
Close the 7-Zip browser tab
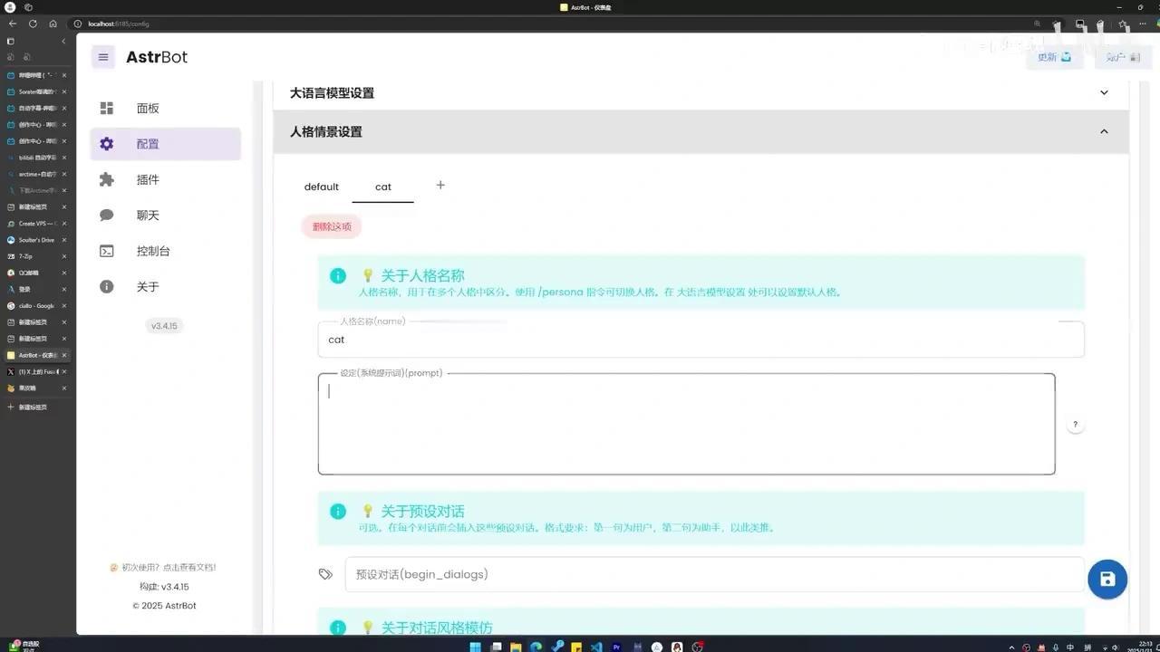tap(64, 256)
